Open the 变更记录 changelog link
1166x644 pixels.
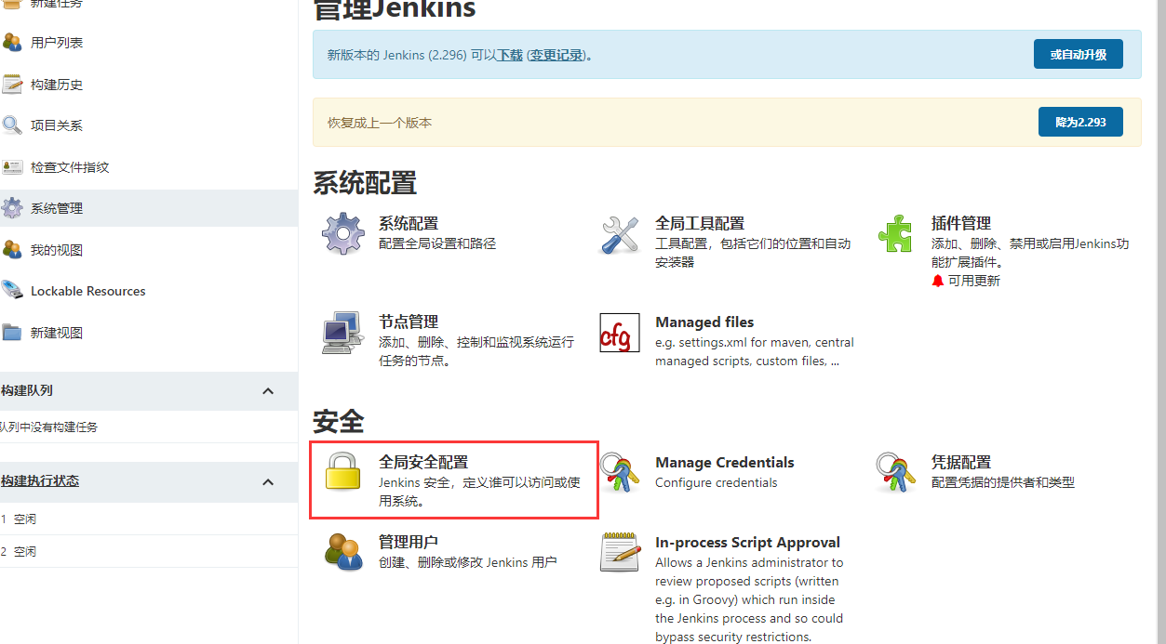(556, 55)
